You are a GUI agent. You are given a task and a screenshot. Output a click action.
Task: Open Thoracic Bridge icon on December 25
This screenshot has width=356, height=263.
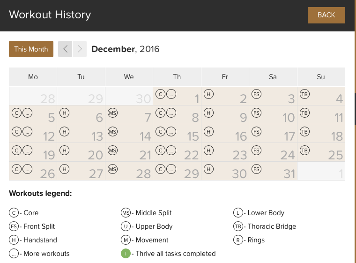[304, 150]
